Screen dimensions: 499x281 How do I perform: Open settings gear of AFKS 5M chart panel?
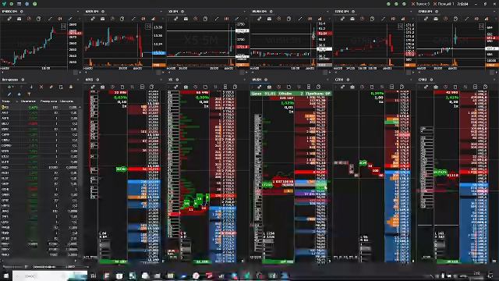[x=103, y=12]
